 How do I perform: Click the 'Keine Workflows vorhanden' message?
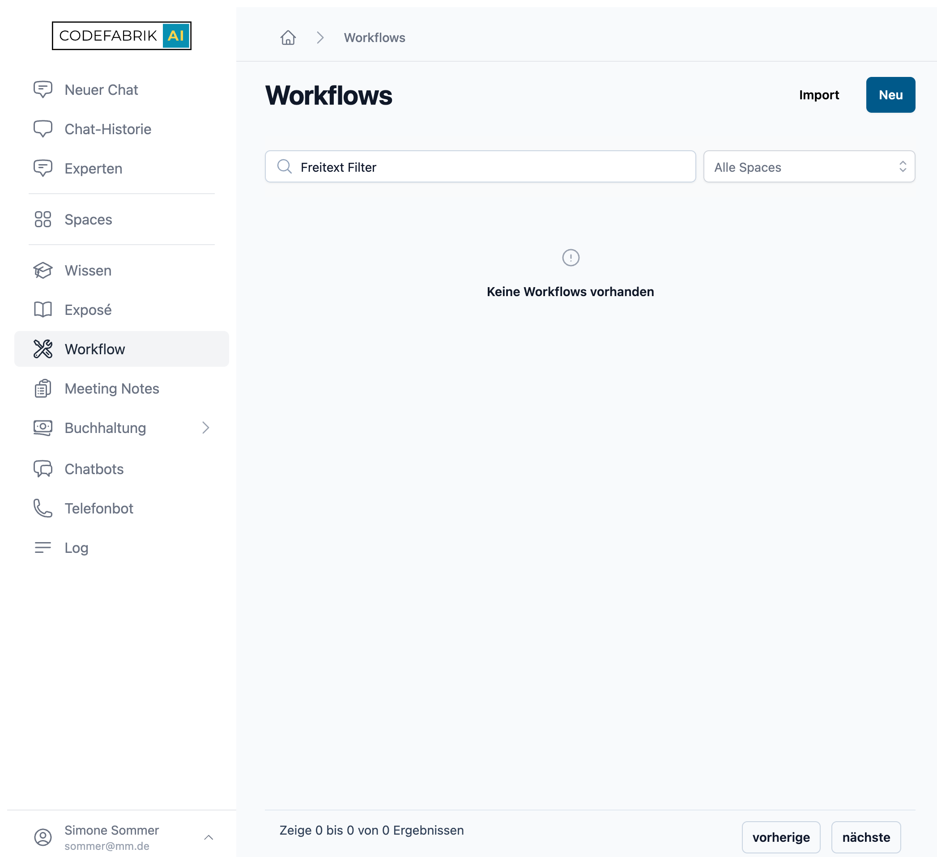click(x=570, y=292)
